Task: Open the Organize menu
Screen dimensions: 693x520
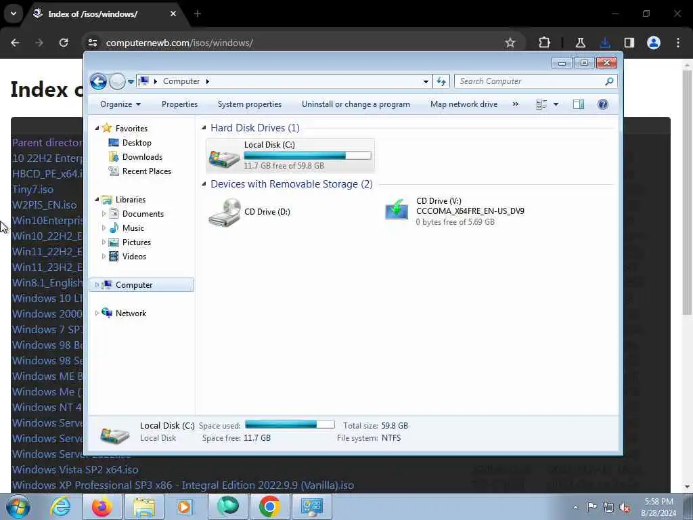Action: pyautogui.click(x=120, y=104)
